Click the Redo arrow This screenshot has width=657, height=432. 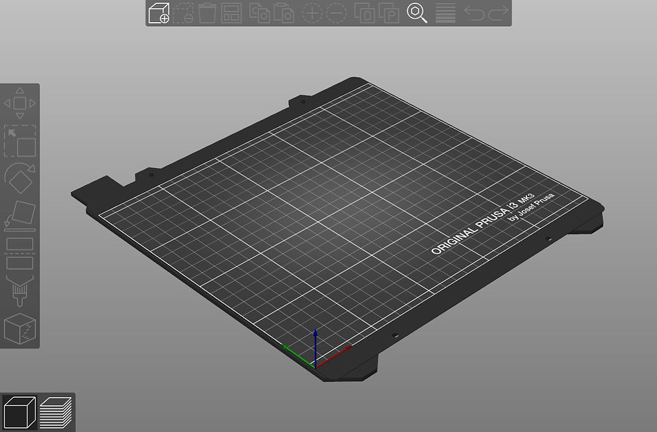498,13
